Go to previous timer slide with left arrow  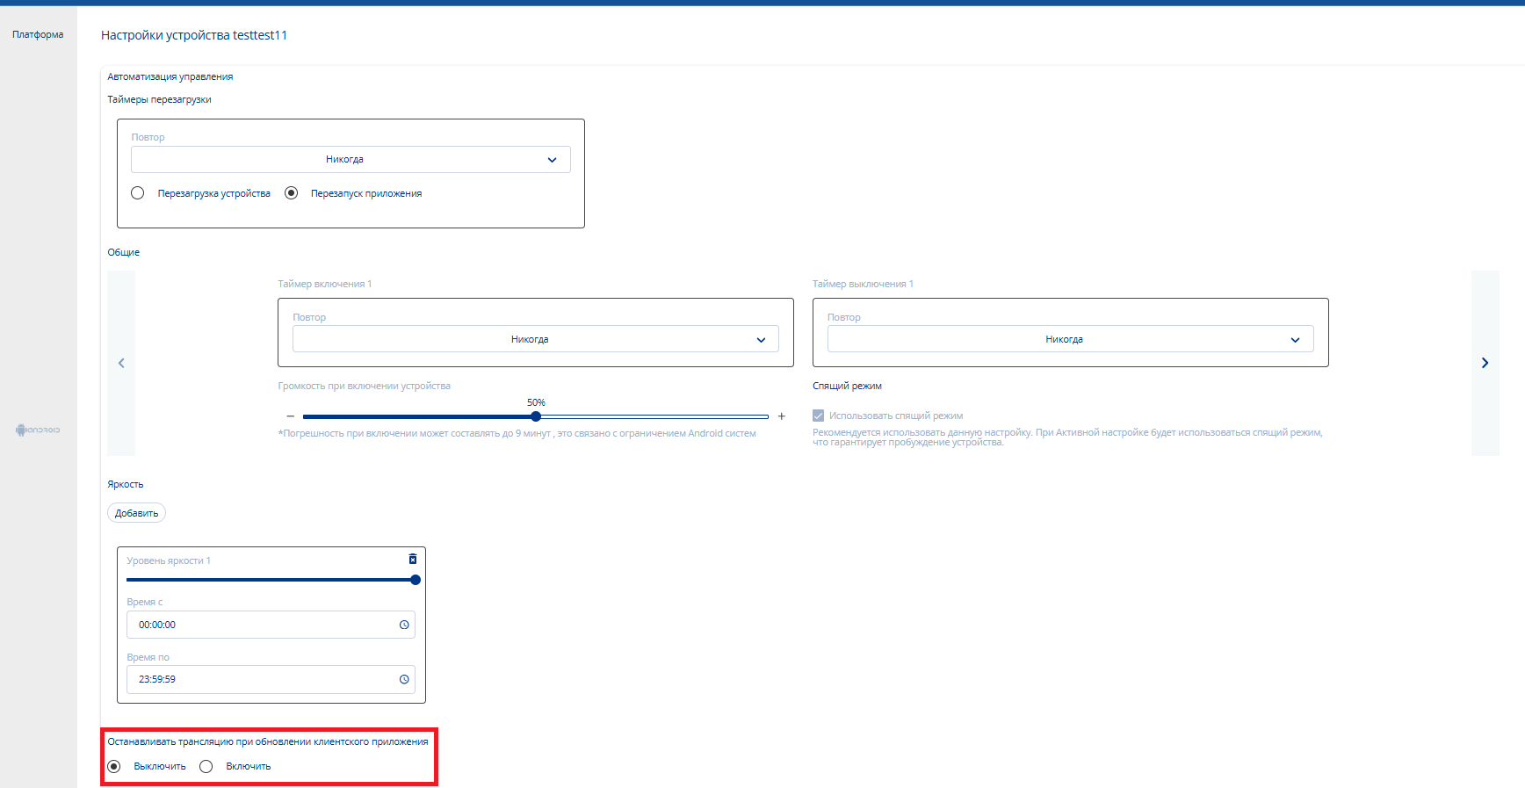[121, 363]
